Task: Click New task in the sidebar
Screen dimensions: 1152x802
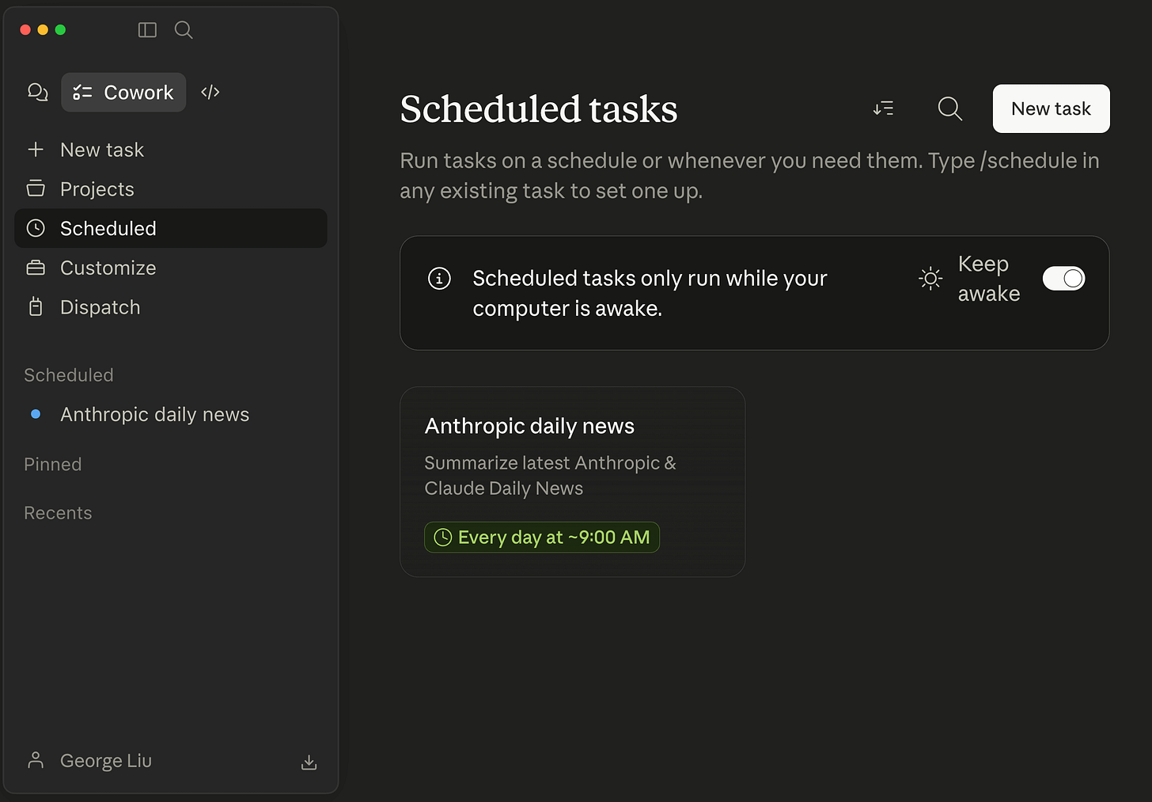Action: point(101,150)
